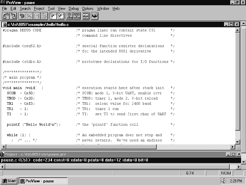
Task: Click the Find Next flashlight icon
Action: pyautogui.click(x=60, y=15)
